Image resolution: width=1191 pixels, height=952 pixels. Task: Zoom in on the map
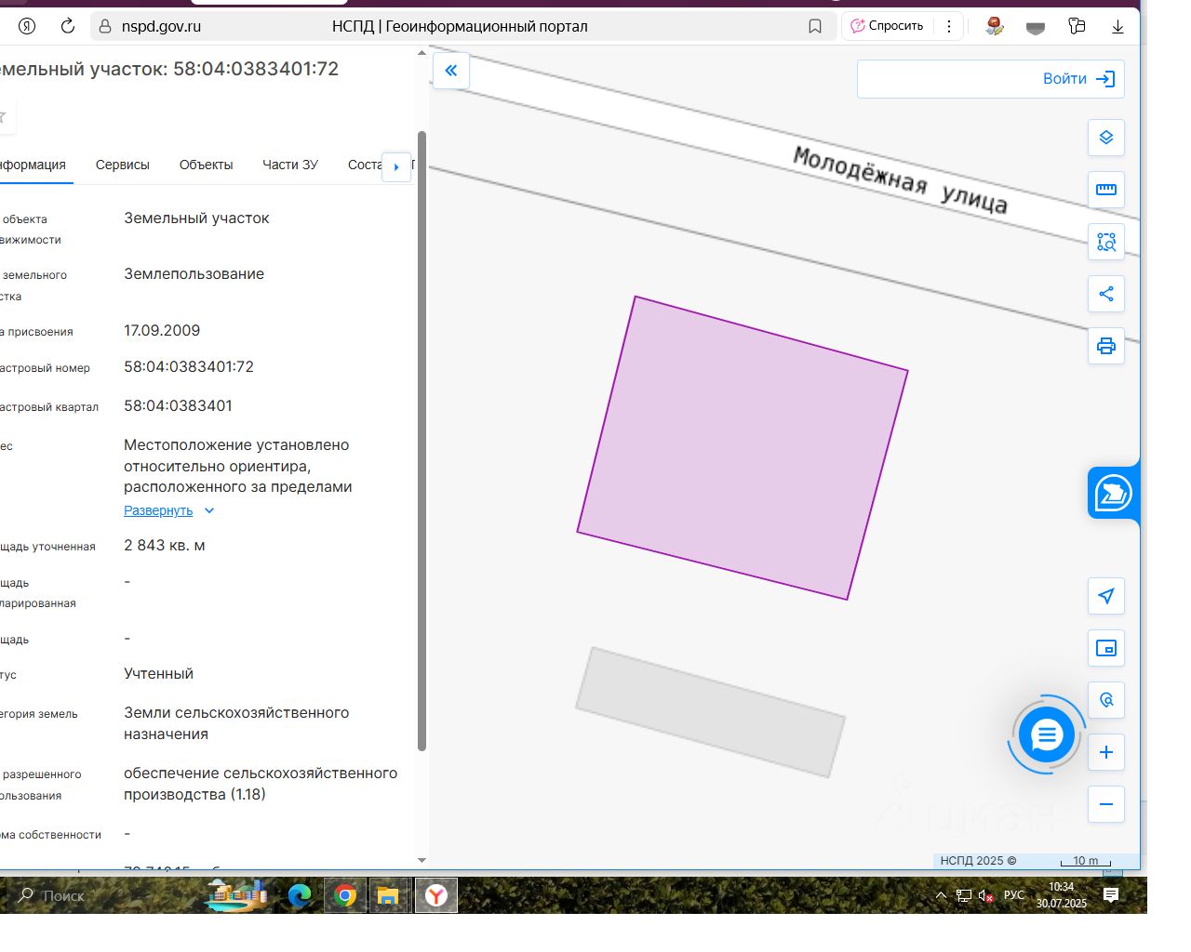click(1106, 752)
